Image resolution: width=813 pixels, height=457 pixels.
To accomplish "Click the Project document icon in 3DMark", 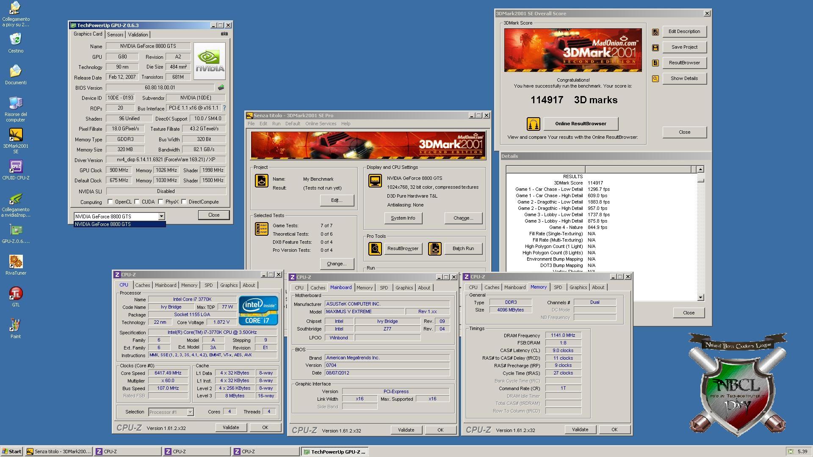I will [261, 181].
